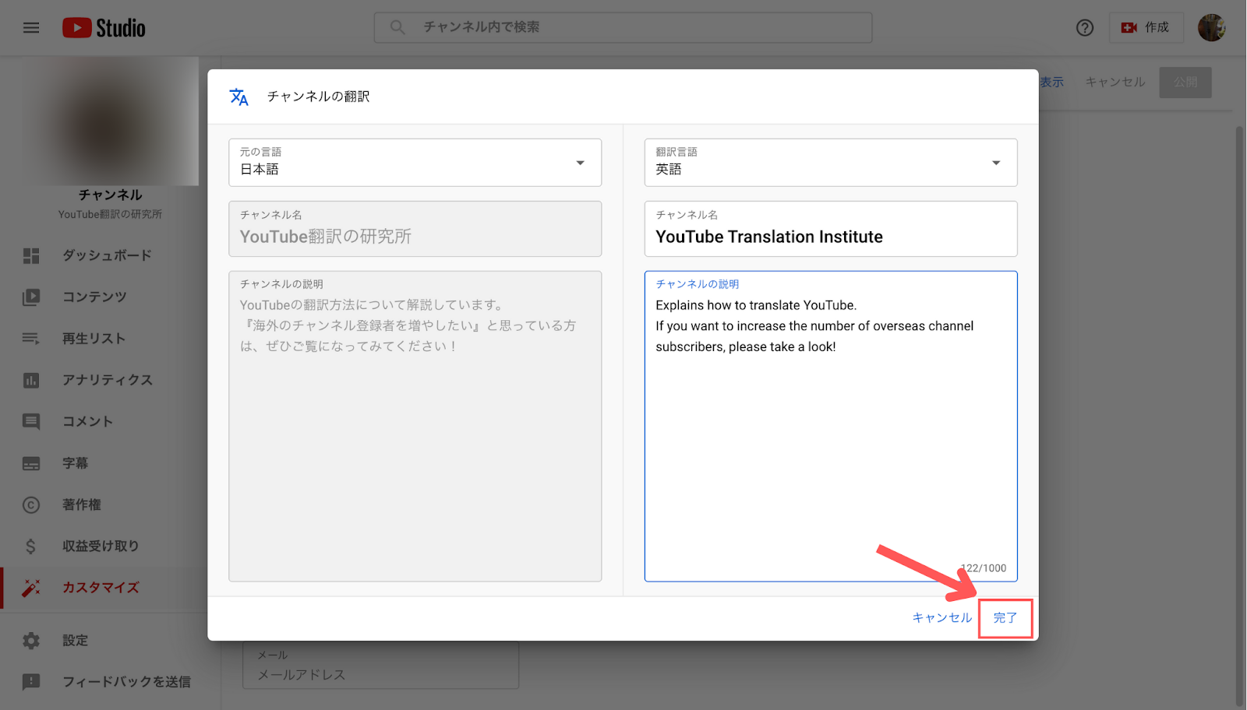Open コンテンツ in the sidebar
Viewport: 1247px width, 710px height.
[x=94, y=297]
